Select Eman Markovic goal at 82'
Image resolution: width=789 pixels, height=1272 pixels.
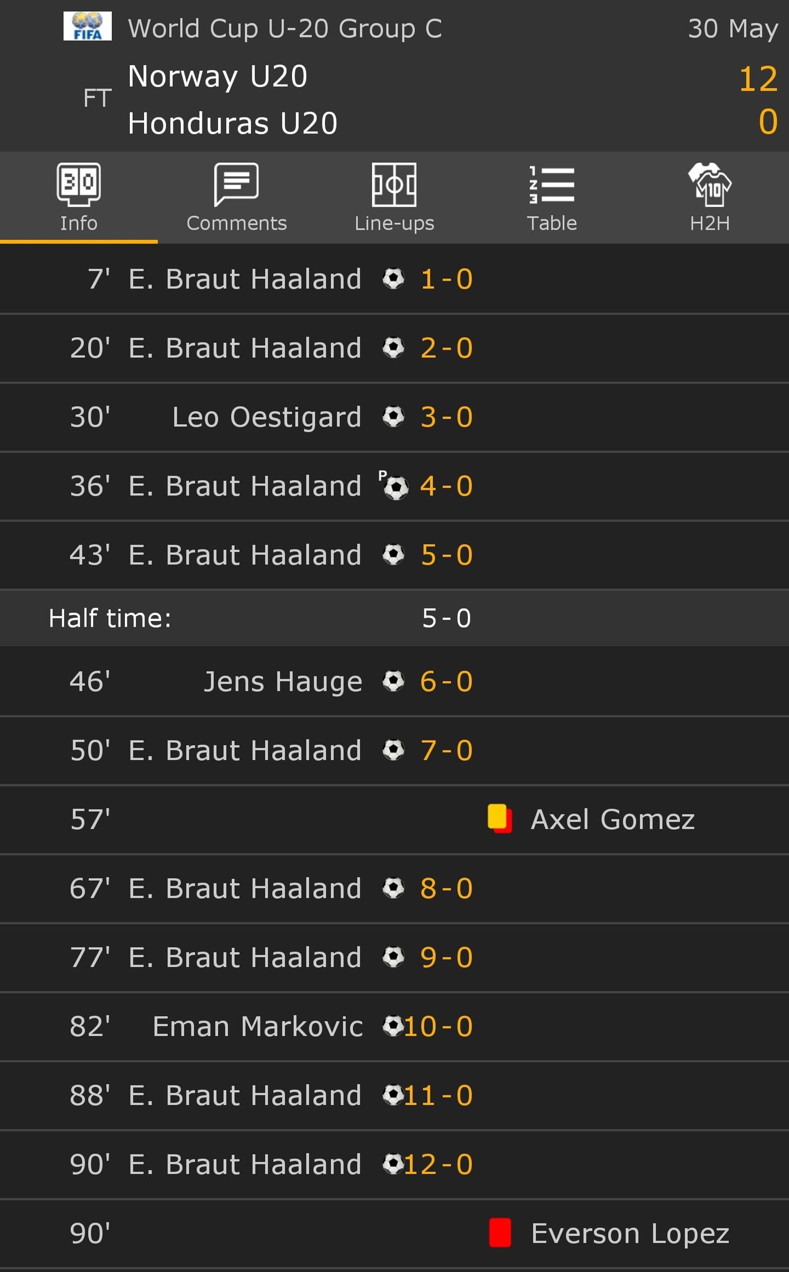pos(394,1026)
